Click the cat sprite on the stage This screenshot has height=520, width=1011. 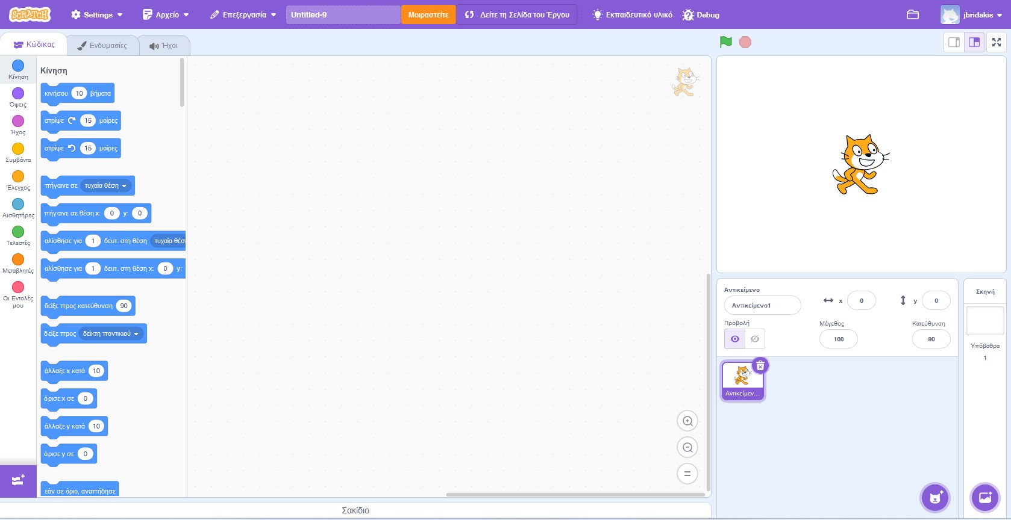pos(860,164)
